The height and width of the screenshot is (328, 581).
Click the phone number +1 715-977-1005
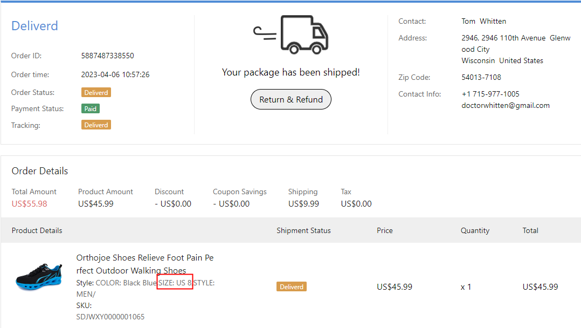490,94
